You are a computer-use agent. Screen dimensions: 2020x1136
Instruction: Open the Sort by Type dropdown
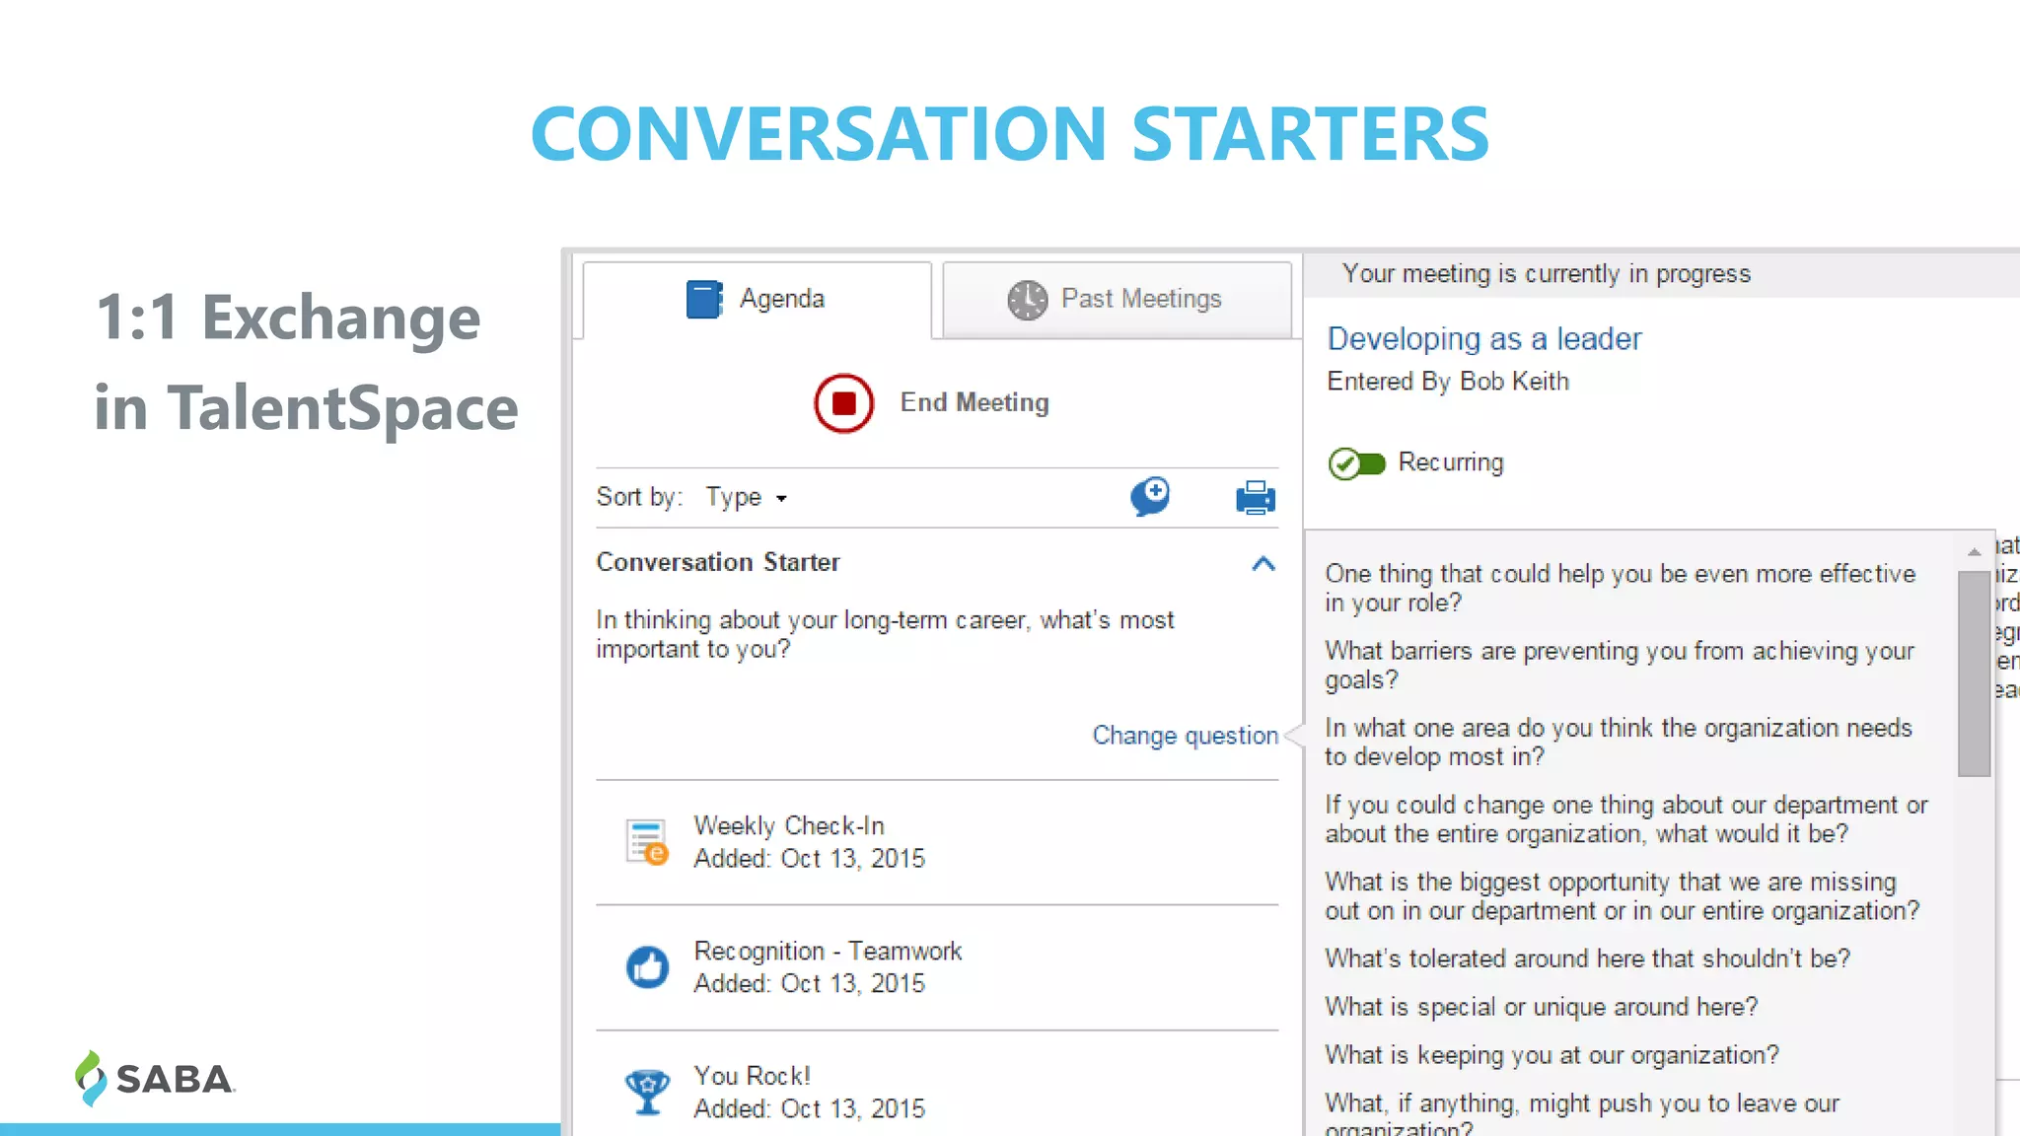point(746,497)
